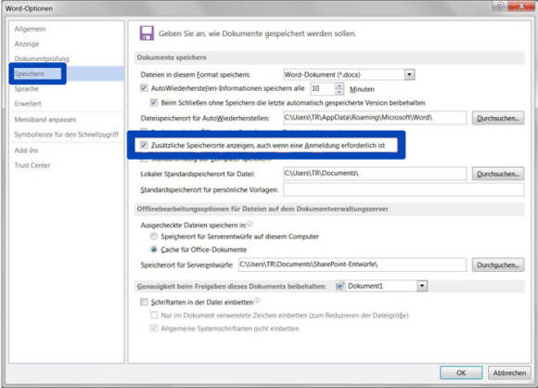538x388 pixels.
Task: Select 'Speicherort für Serverentwürfe auf diesem Computer' radio
Action: tap(154, 236)
